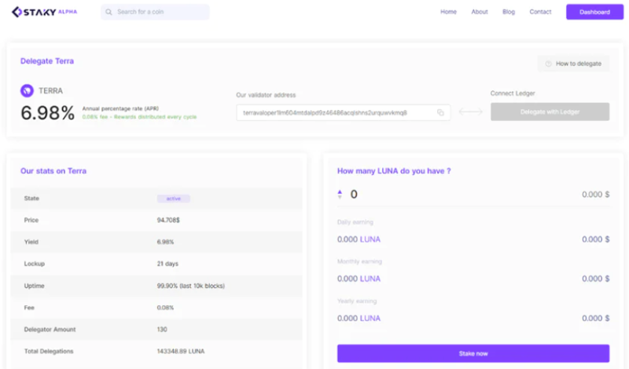The image size is (629, 369).
Task: Click the active state badge
Action: click(x=173, y=199)
